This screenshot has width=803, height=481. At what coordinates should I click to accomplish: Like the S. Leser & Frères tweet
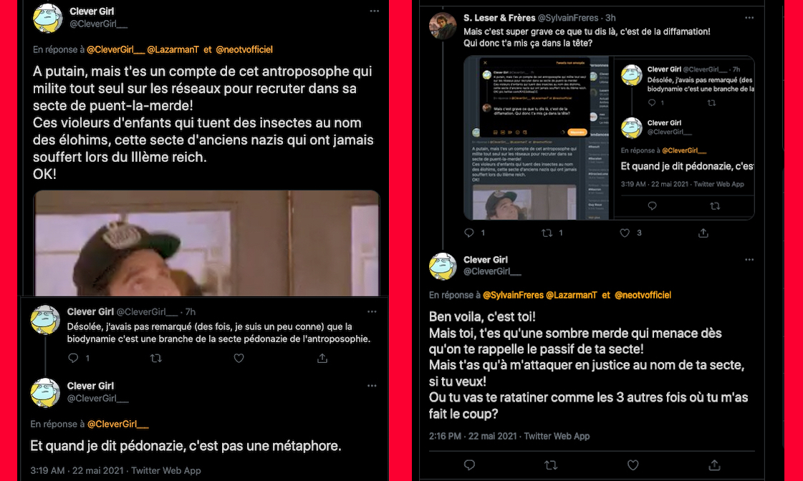(625, 233)
